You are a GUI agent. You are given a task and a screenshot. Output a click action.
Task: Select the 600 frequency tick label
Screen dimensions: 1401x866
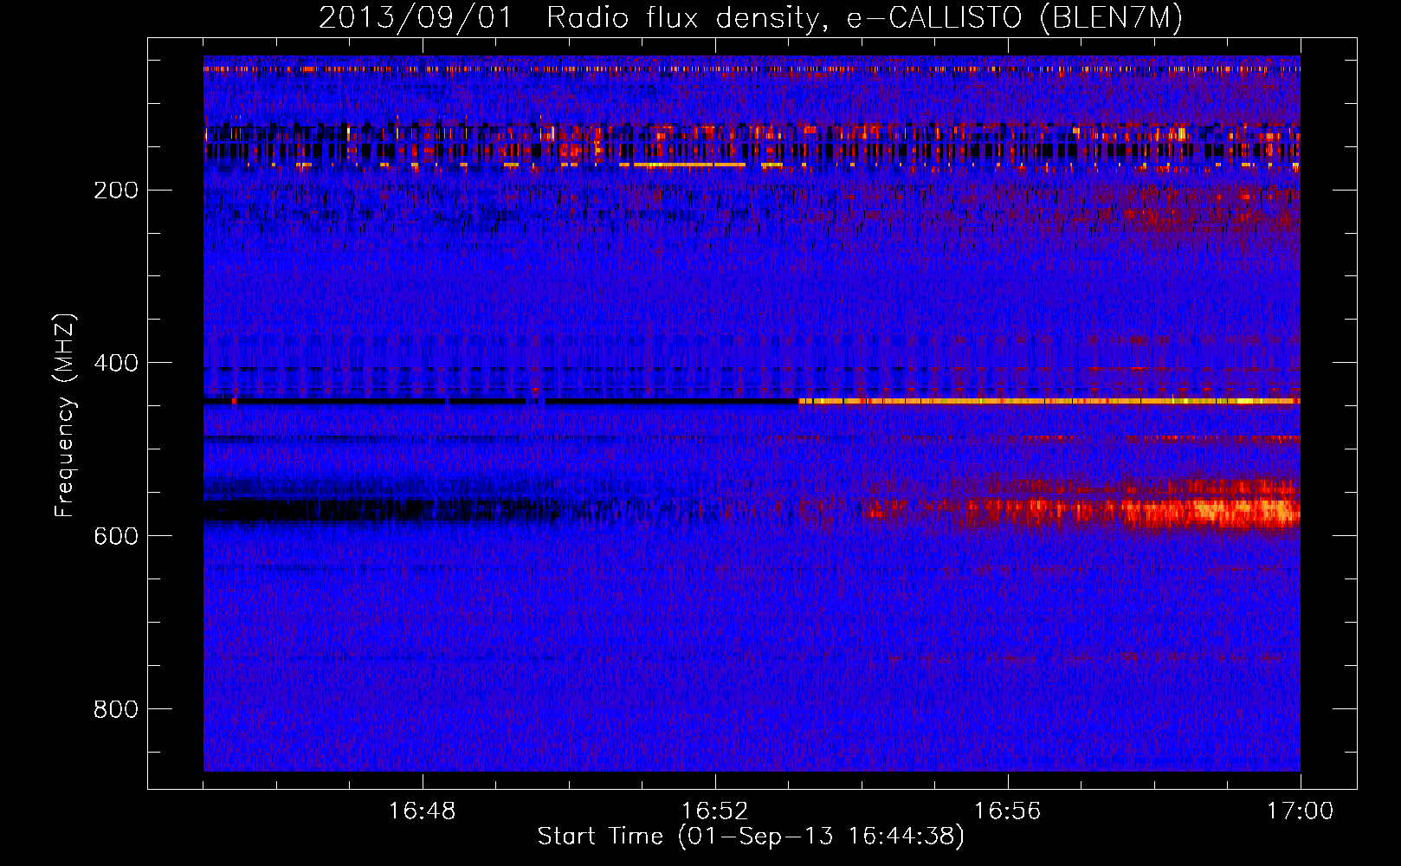pyautogui.click(x=116, y=536)
